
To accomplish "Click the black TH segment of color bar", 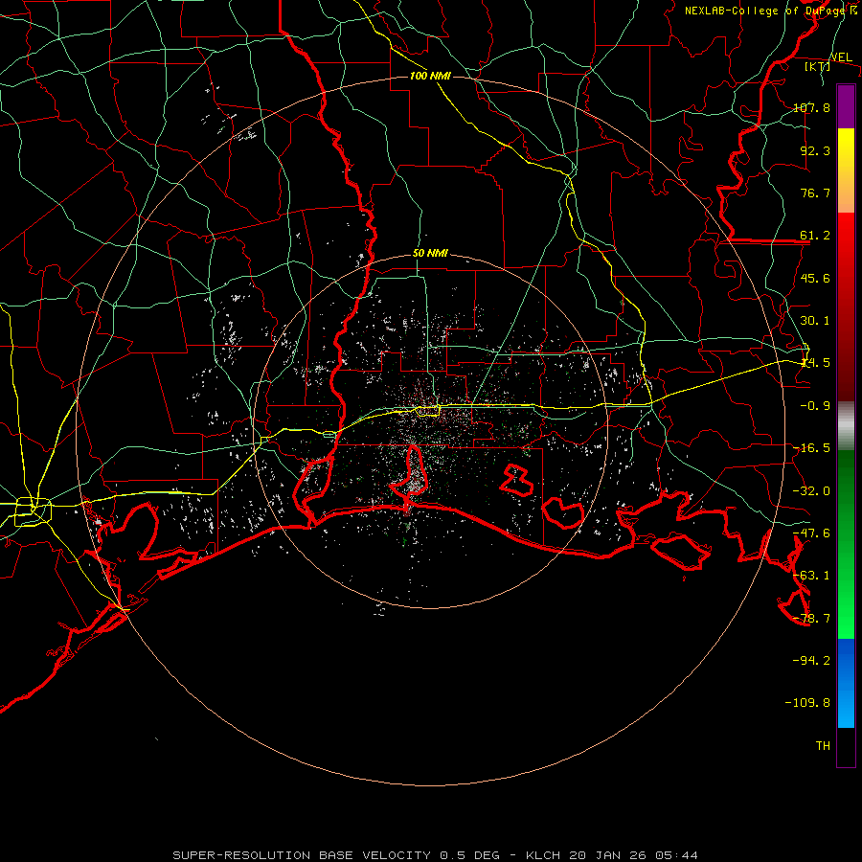I will 846,746.
